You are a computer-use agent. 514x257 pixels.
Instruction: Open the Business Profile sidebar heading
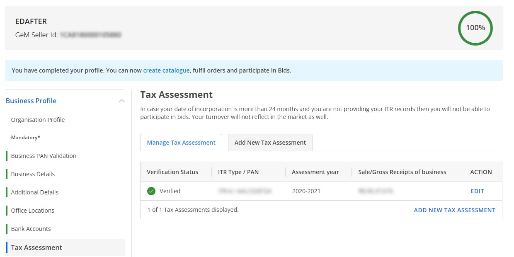pyautogui.click(x=31, y=101)
